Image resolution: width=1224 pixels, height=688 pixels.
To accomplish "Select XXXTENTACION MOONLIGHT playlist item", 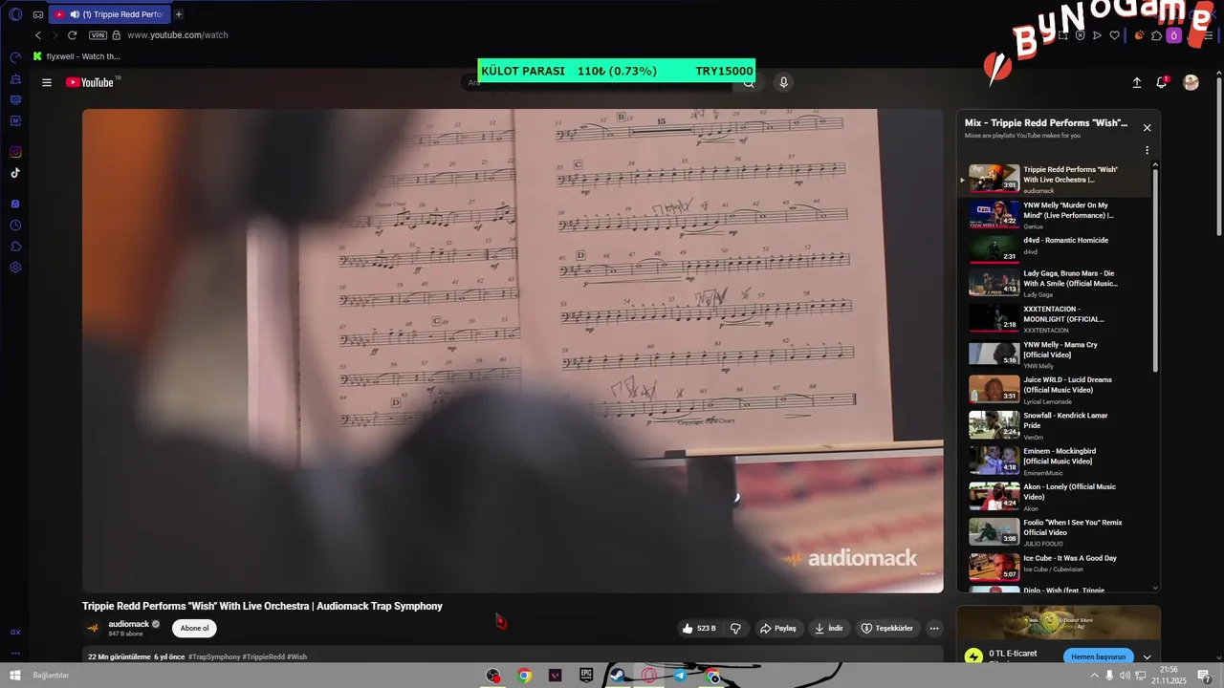I will 1056,318.
